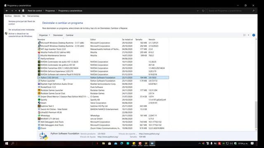Sort by the Nombre column header
This screenshot has width=264, height=148.
click(41, 39)
